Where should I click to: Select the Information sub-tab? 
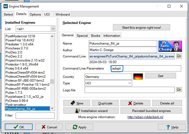[x=112, y=36]
